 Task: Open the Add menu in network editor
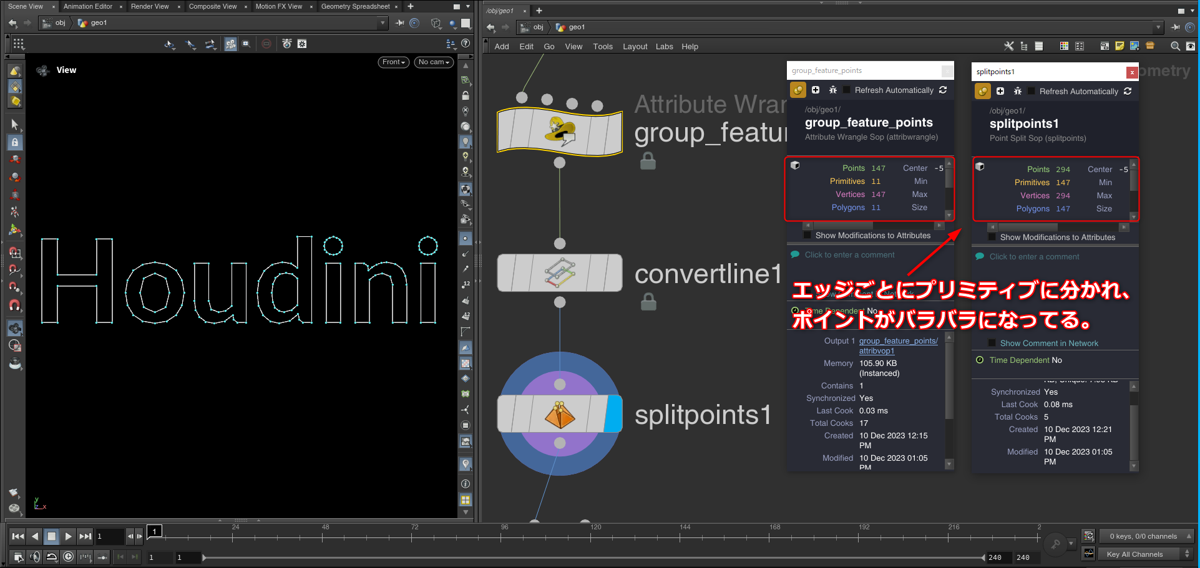point(502,46)
